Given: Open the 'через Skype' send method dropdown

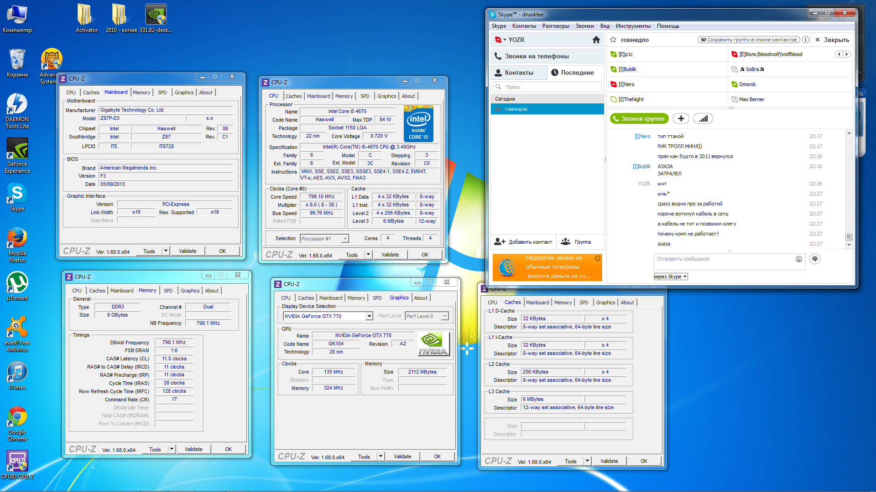Looking at the screenshot, I should (670, 277).
